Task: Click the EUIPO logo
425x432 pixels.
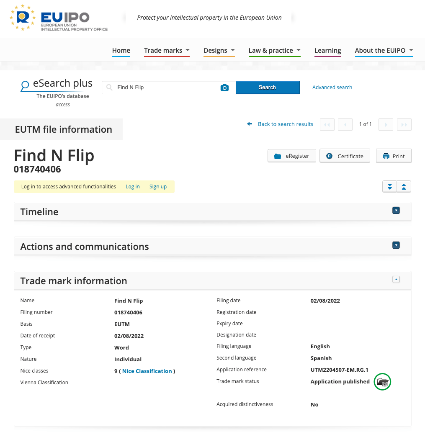Action: point(59,18)
